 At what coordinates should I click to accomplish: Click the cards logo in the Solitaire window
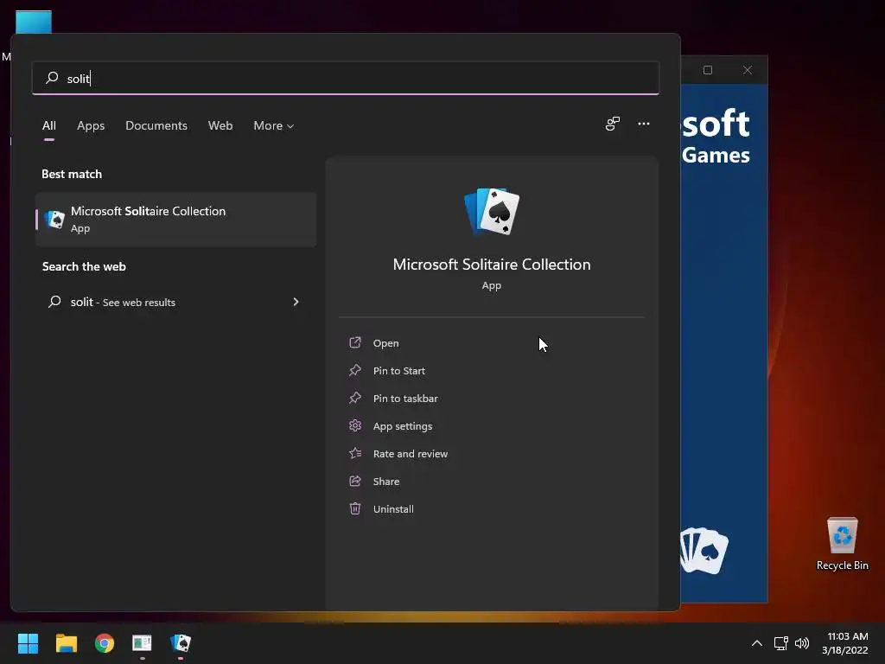pyautogui.click(x=704, y=550)
